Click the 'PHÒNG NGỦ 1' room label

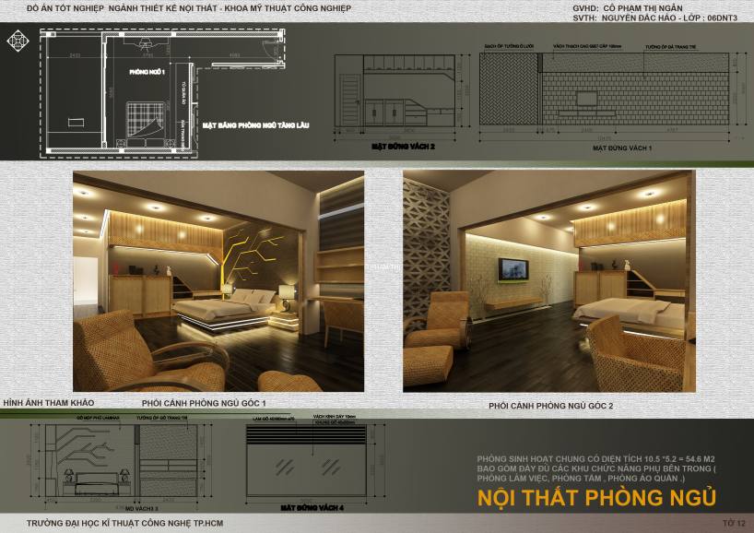click(147, 71)
